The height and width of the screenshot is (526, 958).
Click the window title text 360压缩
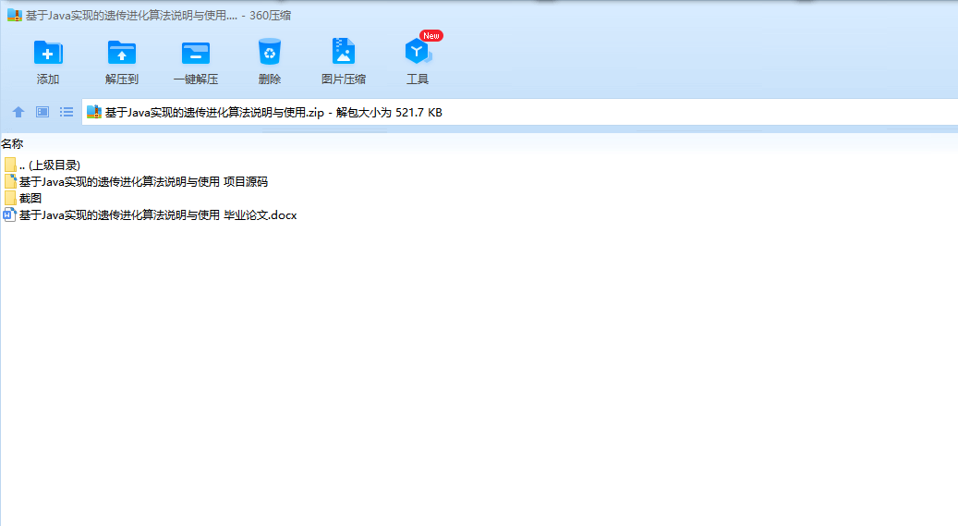click(x=270, y=16)
